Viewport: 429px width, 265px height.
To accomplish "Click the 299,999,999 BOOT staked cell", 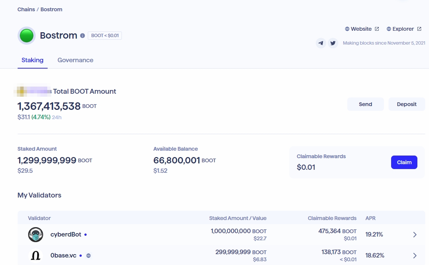I will (241, 252).
